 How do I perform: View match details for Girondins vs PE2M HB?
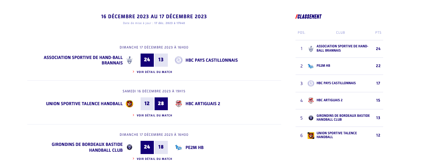[x=153, y=159]
